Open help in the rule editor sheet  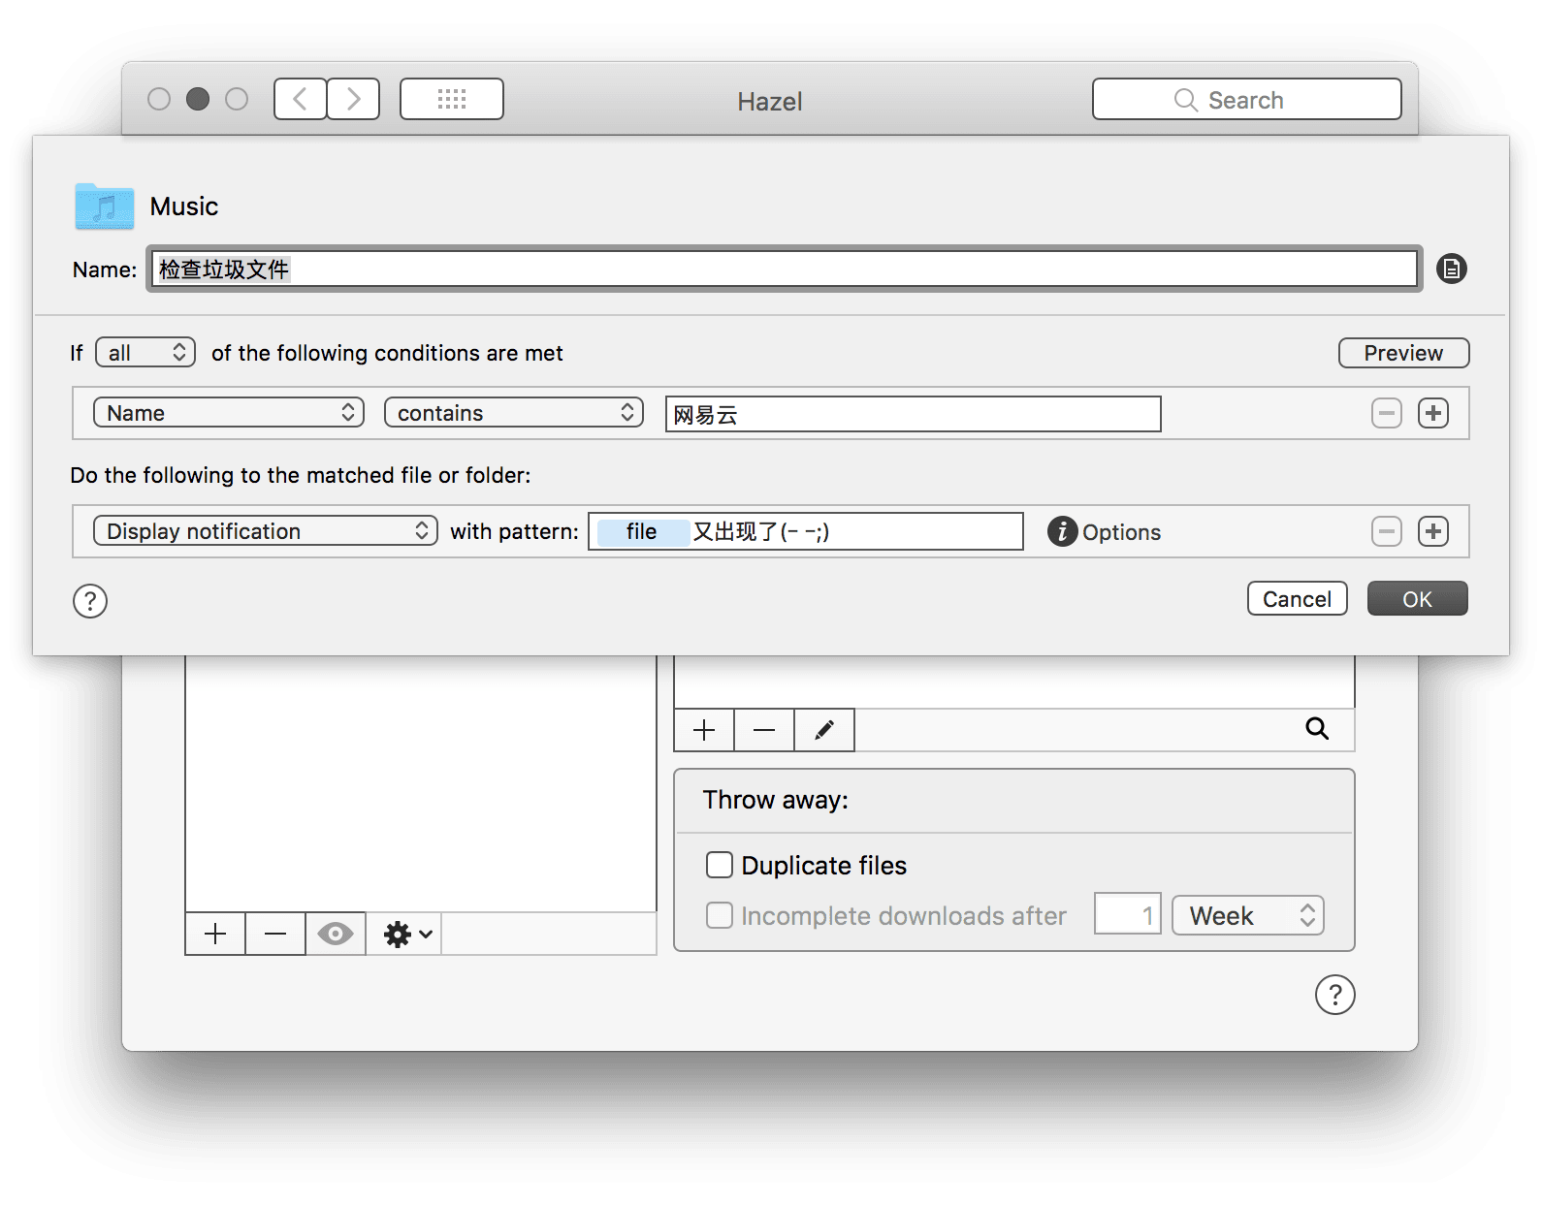[x=90, y=601]
